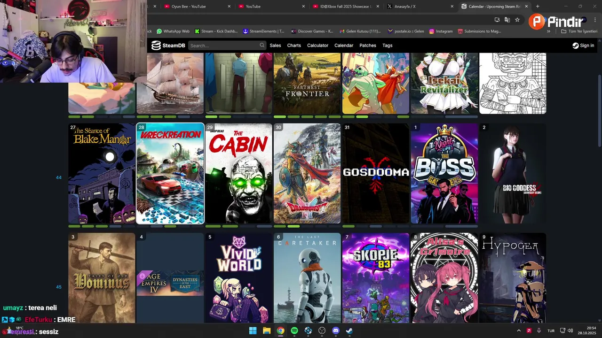
Task: Open The Séance of Blake Manor game card
Action: (102, 174)
